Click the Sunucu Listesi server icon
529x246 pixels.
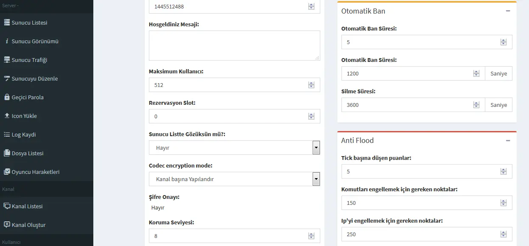pyautogui.click(x=7, y=22)
